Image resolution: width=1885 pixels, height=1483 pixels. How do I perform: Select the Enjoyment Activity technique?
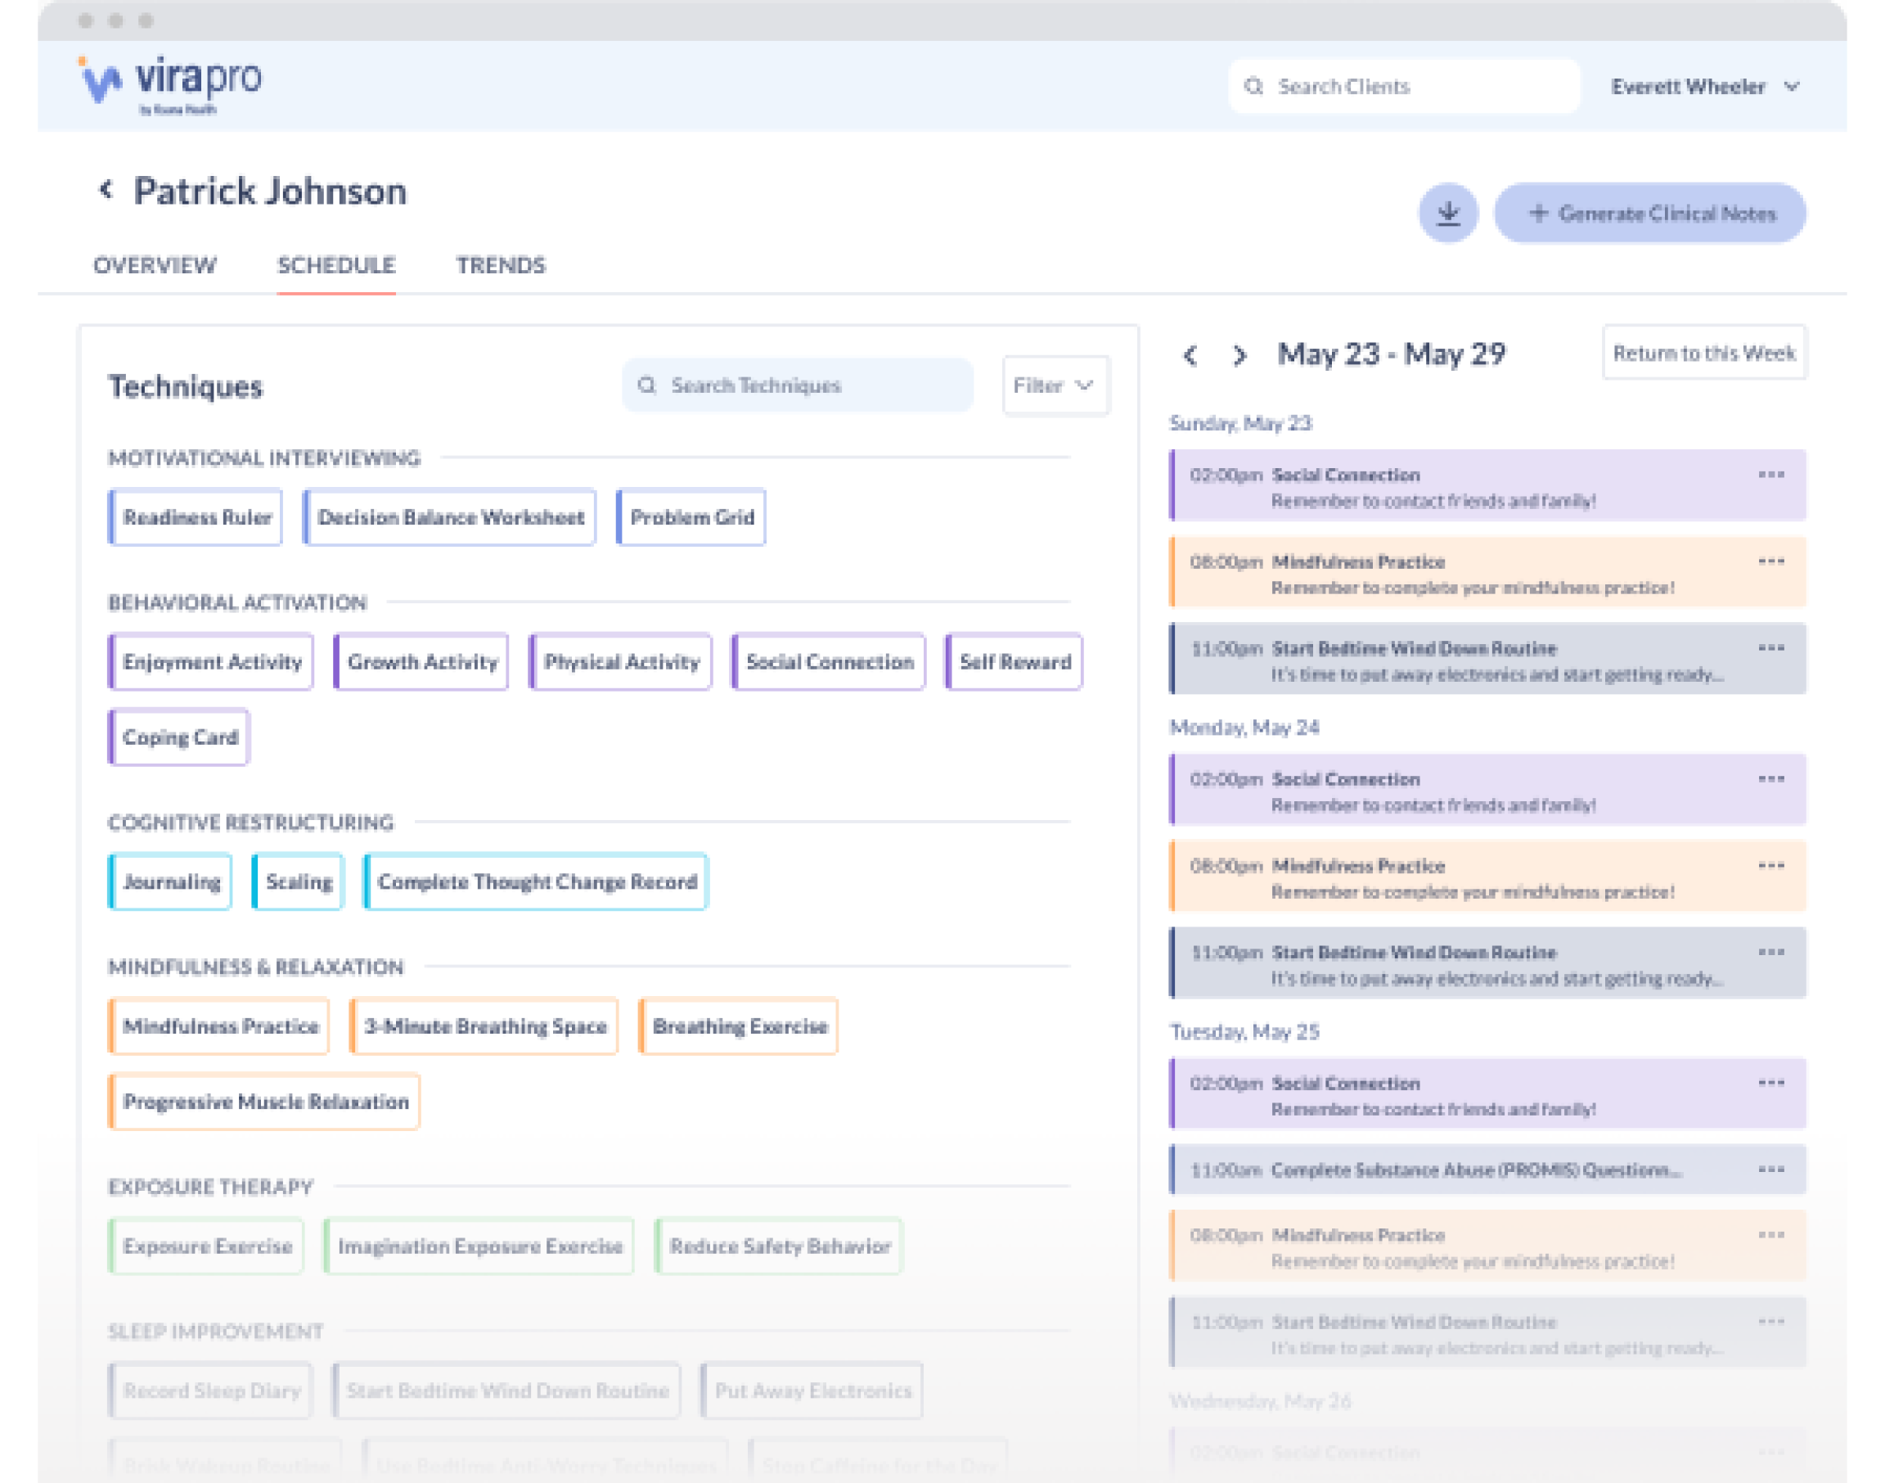tap(211, 661)
